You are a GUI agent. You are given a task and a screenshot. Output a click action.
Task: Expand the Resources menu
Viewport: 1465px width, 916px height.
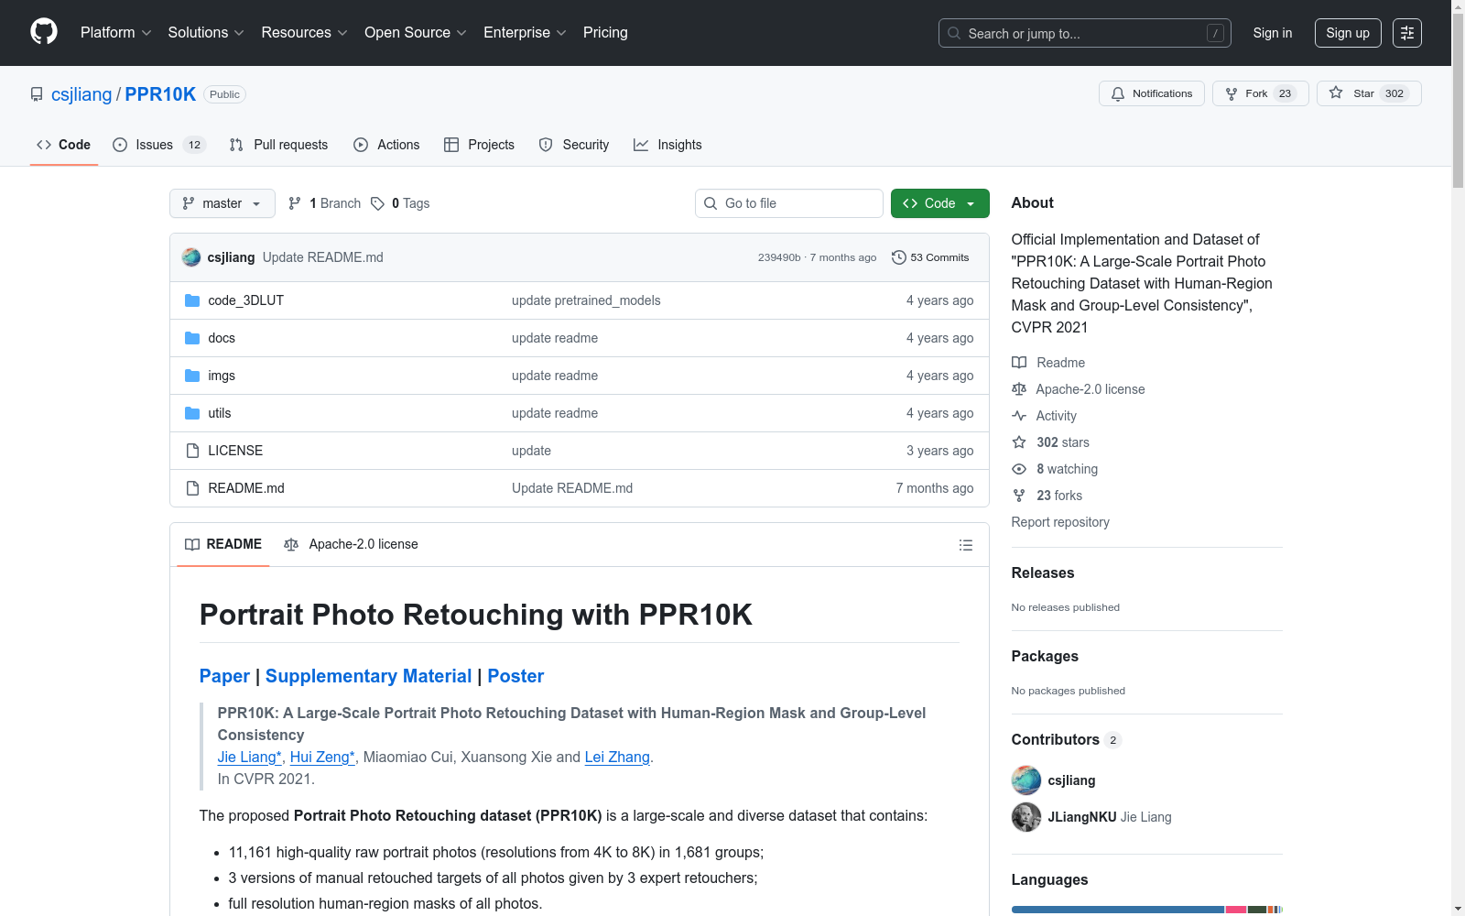(305, 33)
